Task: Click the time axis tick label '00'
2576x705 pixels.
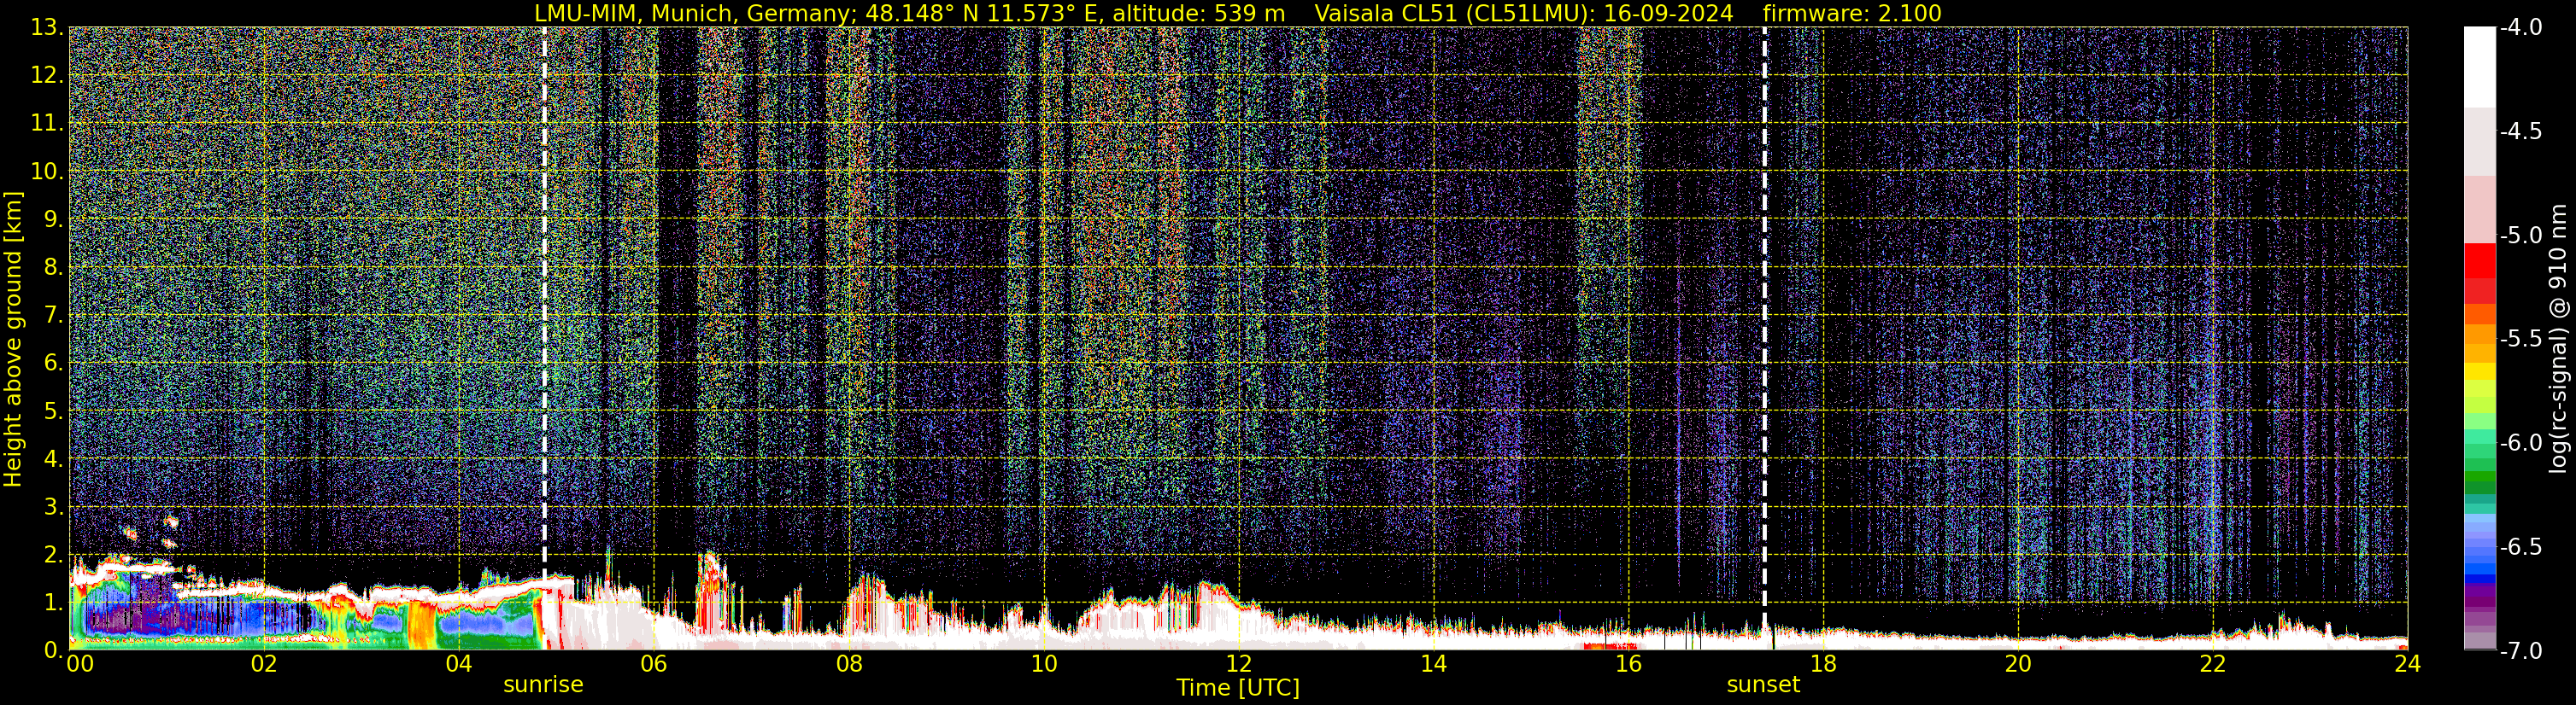Action: (79, 665)
